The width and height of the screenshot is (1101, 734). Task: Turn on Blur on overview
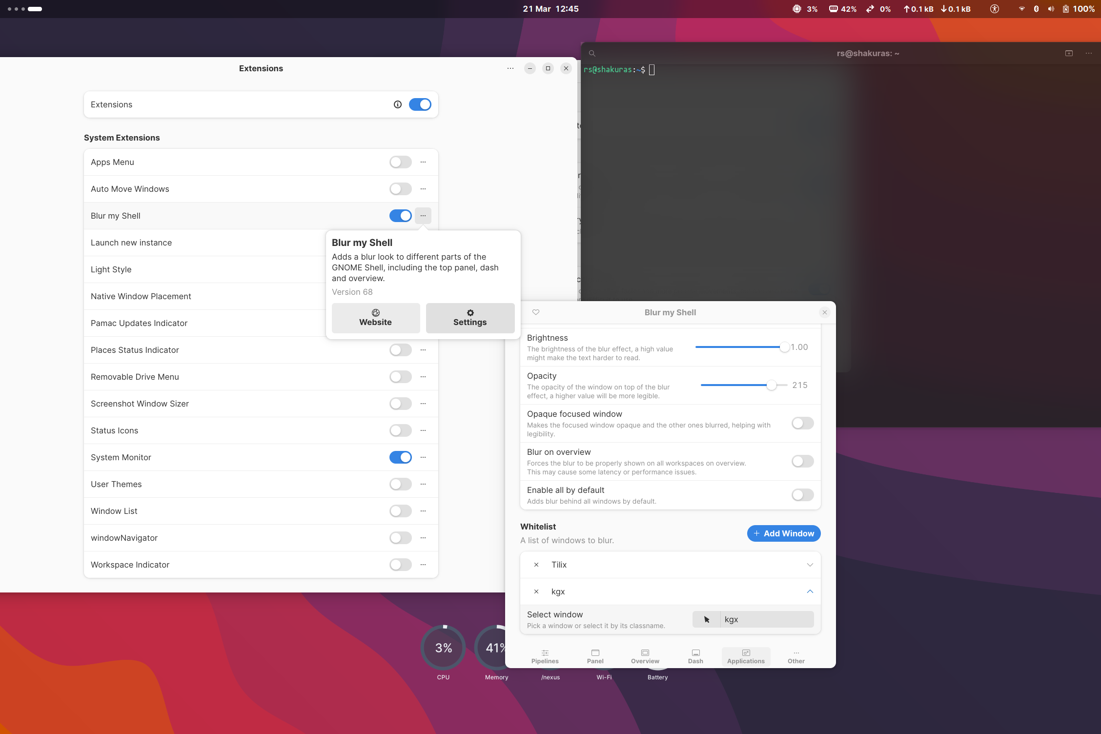[x=803, y=461]
